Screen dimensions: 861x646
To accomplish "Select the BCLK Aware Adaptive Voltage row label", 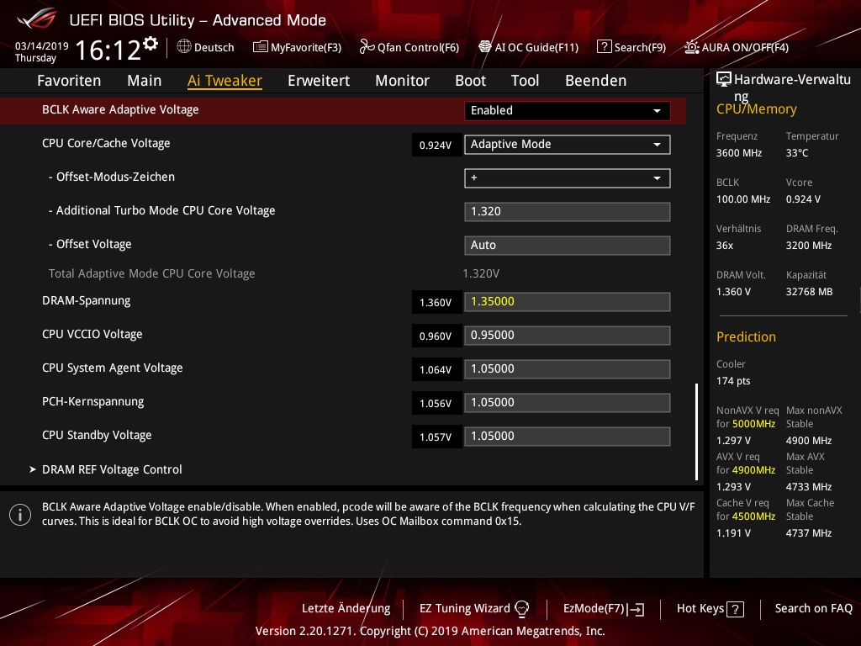I will tap(120, 110).
